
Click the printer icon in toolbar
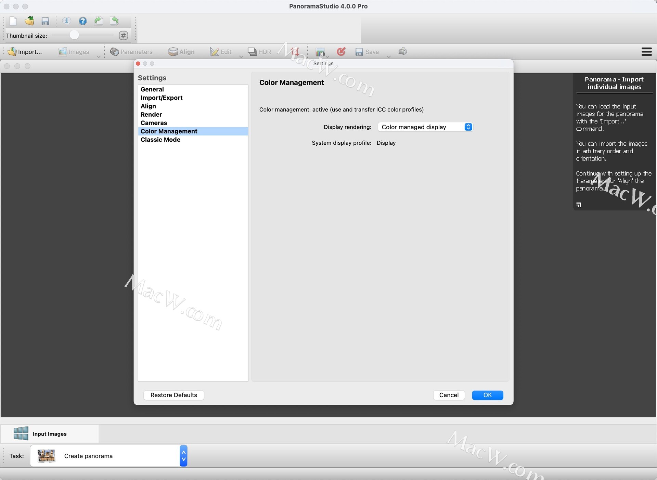pyautogui.click(x=403, y=51)
